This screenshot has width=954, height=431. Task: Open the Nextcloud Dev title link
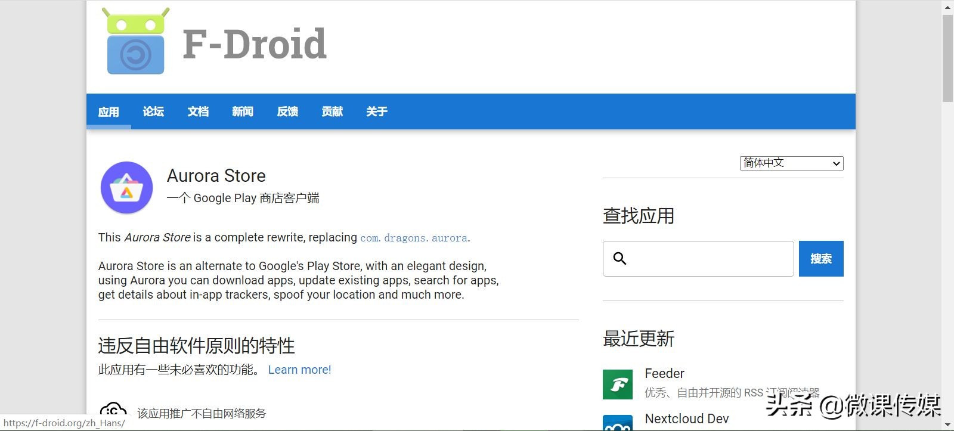(x=687, y=419)
